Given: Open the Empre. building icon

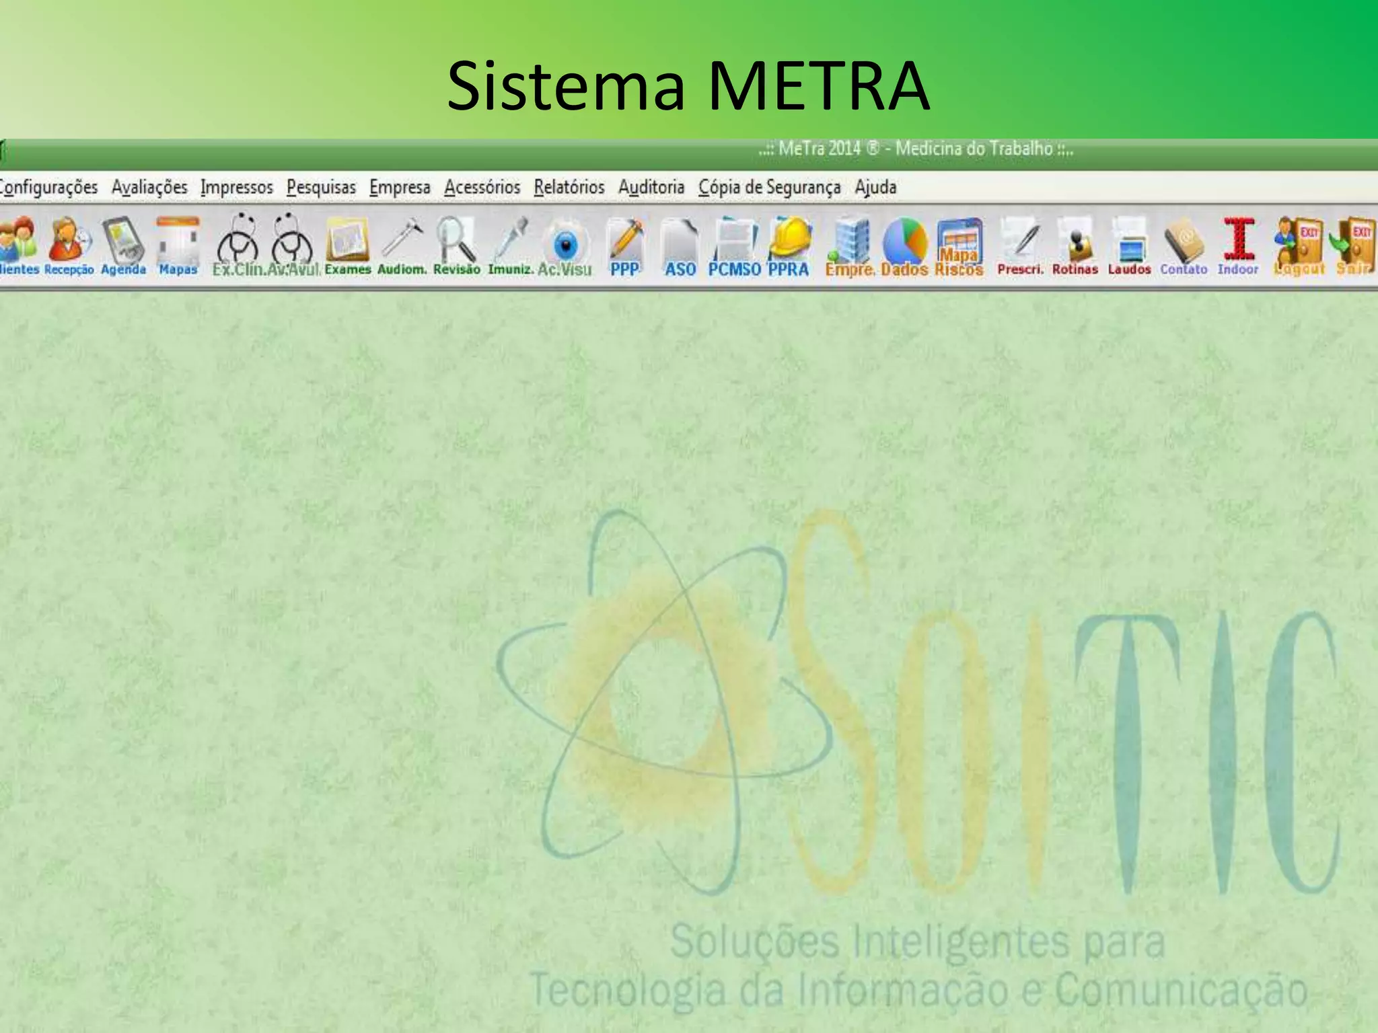Looking at the screenshot, I should pyautogui.click(x=850, y=246).
